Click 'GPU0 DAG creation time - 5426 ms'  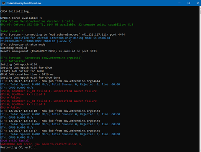tap(27, 75)
